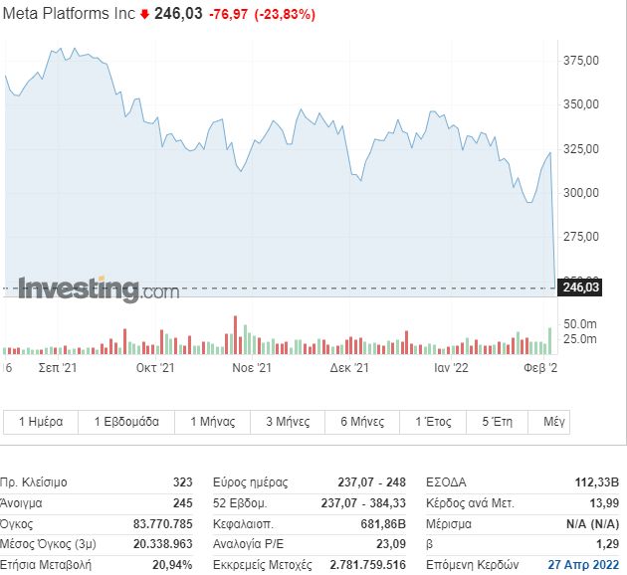Show the 5 Έτη chart range
This screenshot has height=575, width=627.
497,422
